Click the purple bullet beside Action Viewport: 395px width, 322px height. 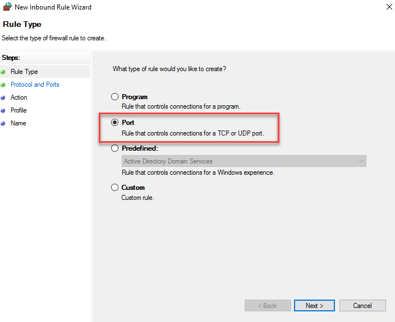point(3,98)
